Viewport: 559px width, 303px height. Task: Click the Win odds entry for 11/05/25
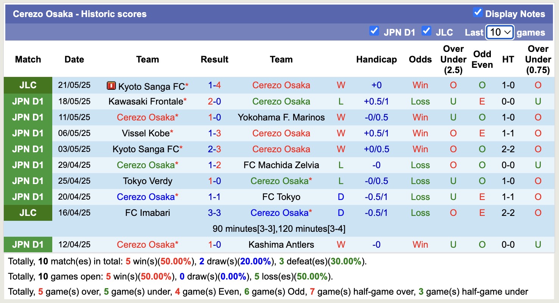[x=420, y=117]
